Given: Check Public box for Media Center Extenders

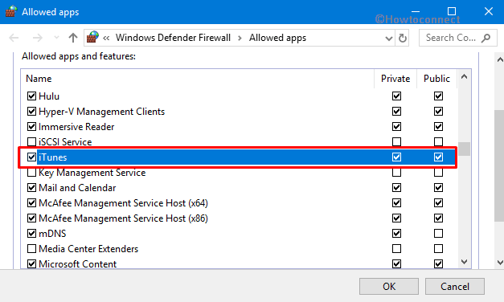Looking at the screenshot, I should point(438,249).
